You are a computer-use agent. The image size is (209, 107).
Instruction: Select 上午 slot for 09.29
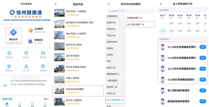point(180,24)
